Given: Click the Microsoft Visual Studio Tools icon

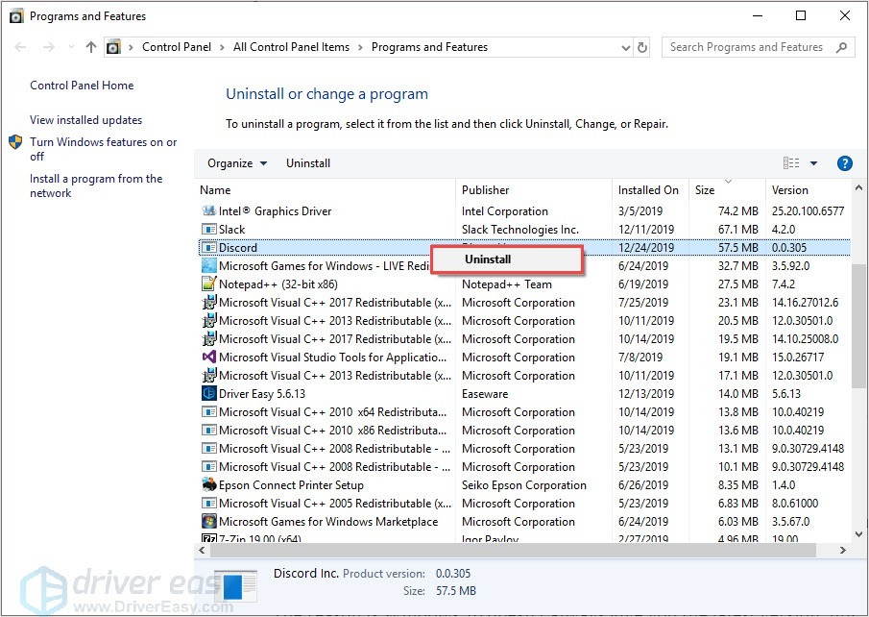Looking at the screenshot, I should 209,358.
